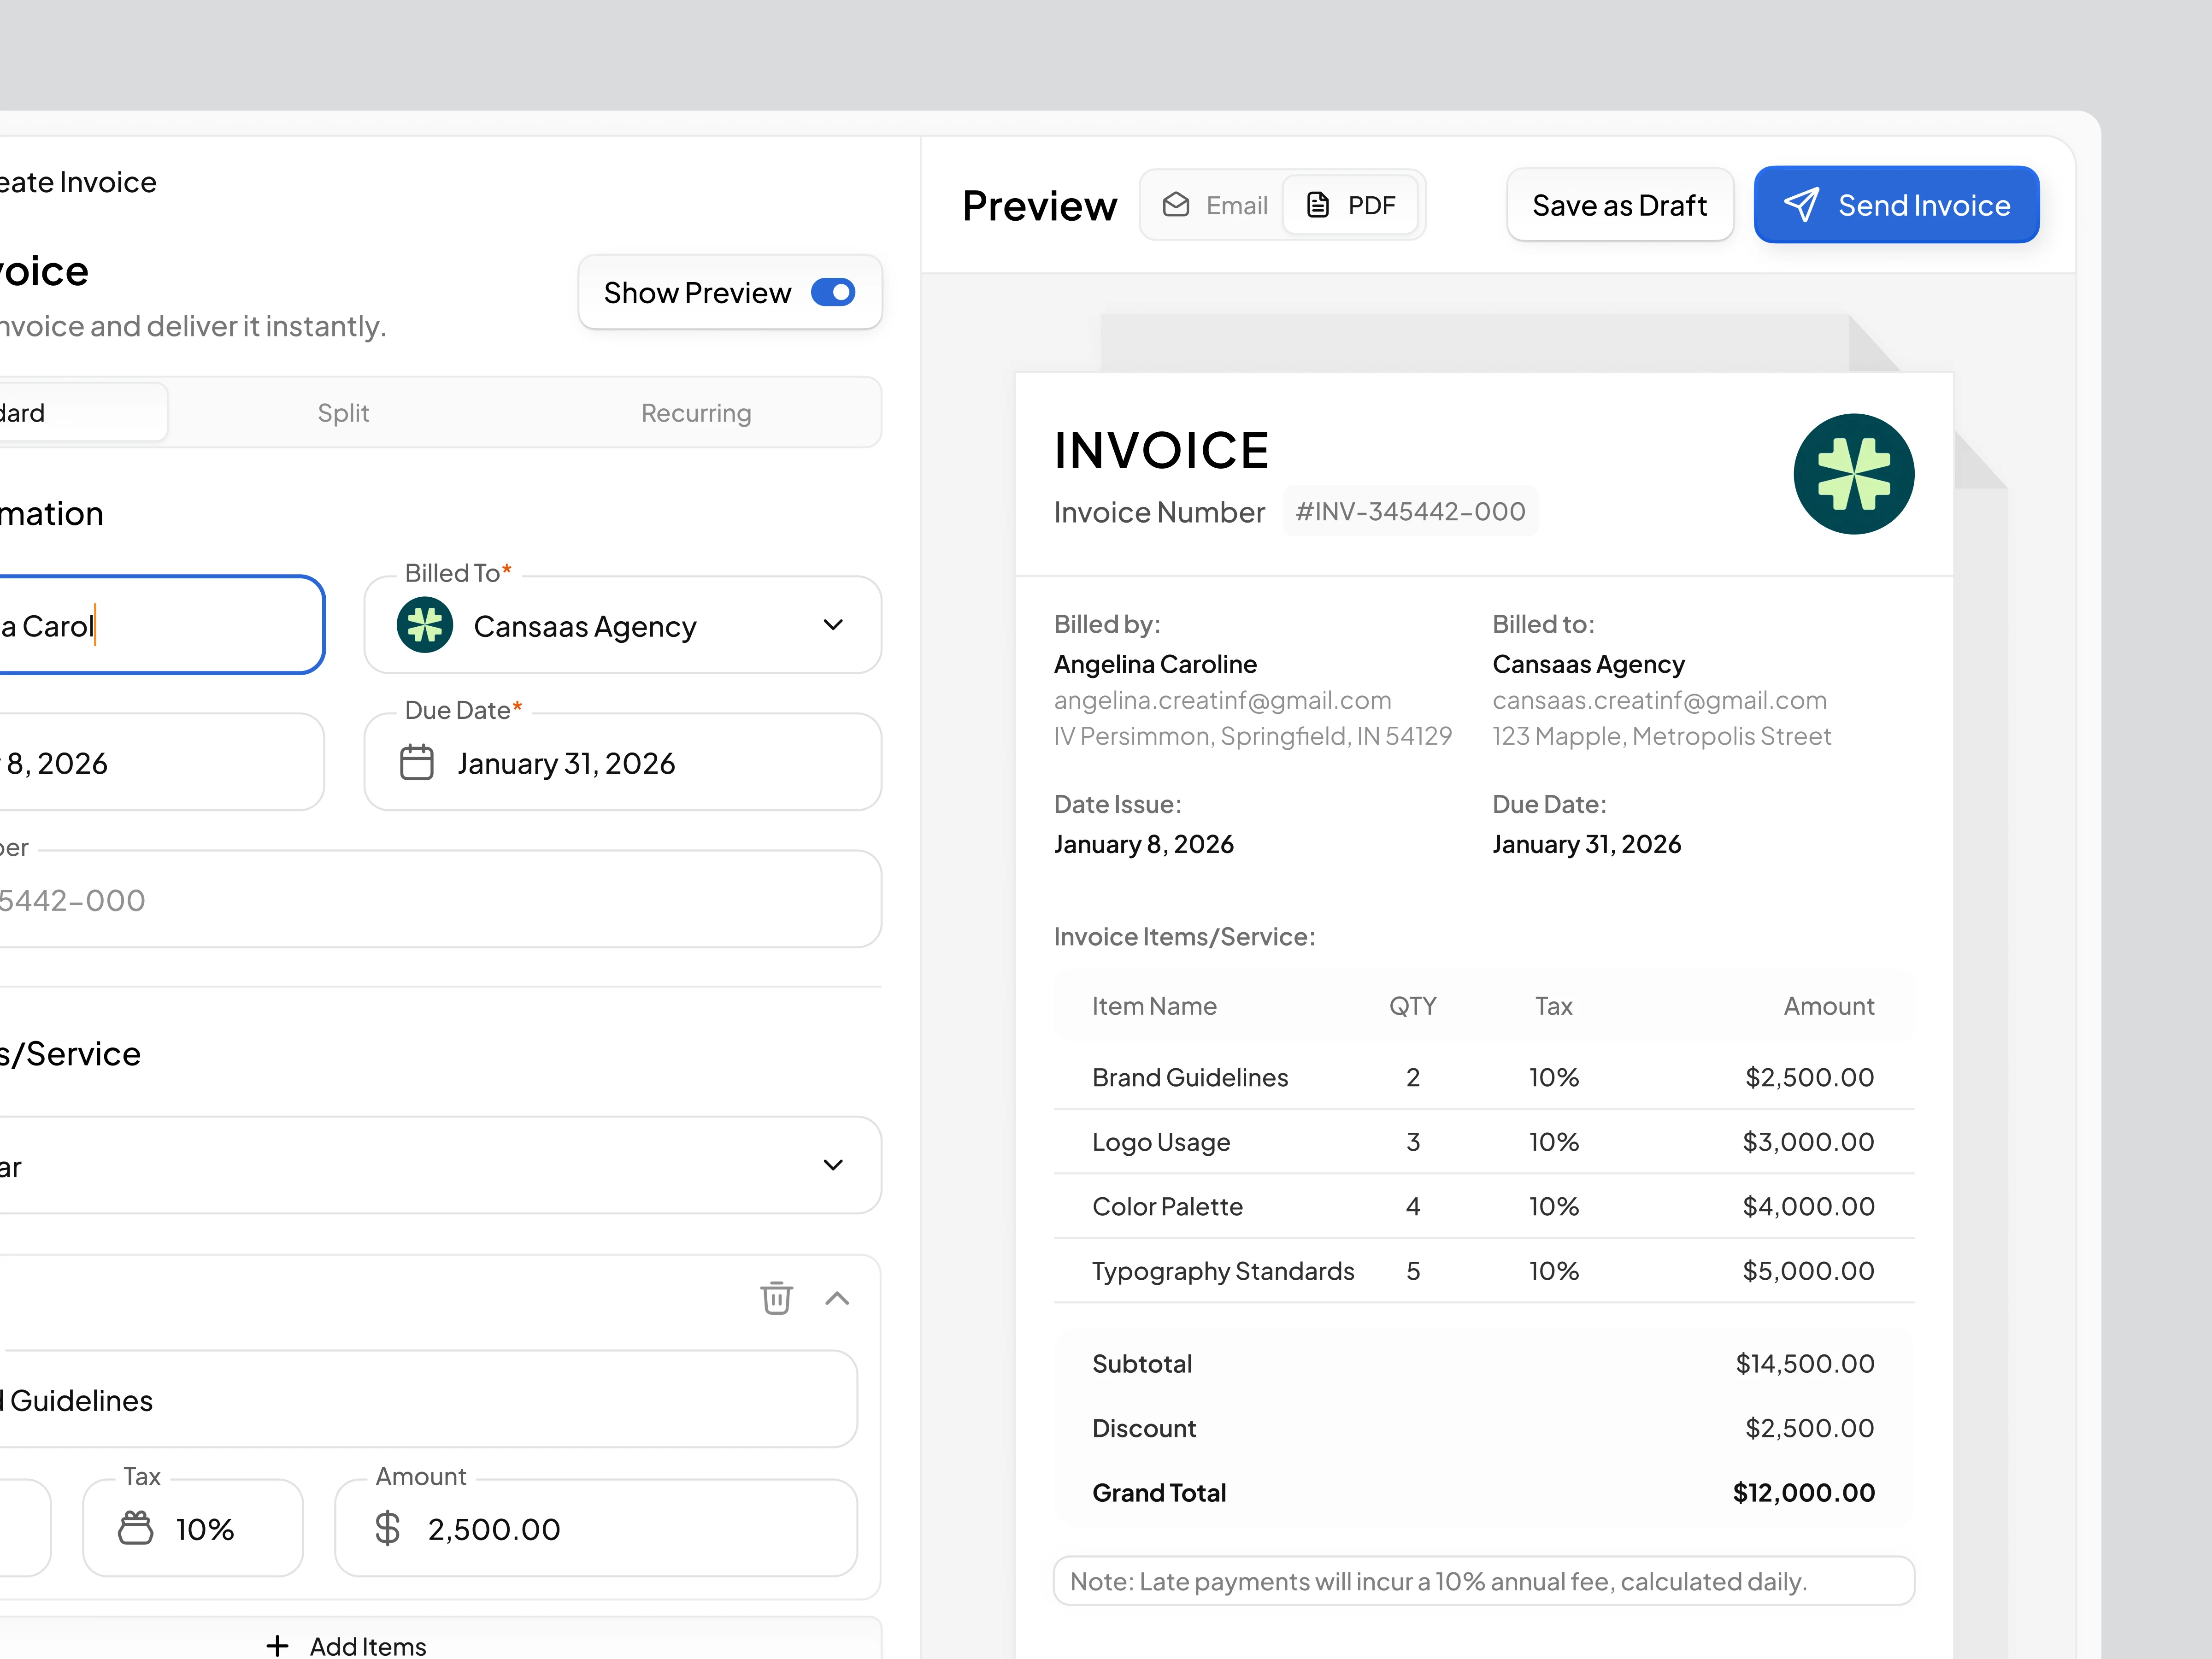Collapse the invoice item with up chevron
2212x1659 pixels.
[837, 1298]
